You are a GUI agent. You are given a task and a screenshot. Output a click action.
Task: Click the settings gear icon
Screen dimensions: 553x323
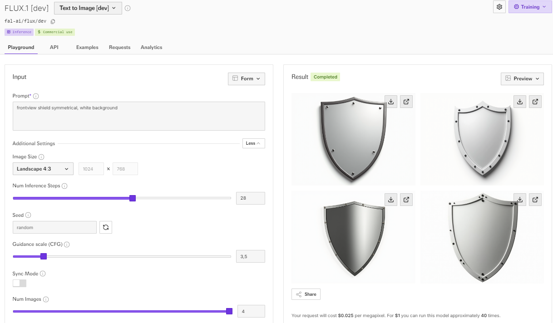[x=499, y=7]
